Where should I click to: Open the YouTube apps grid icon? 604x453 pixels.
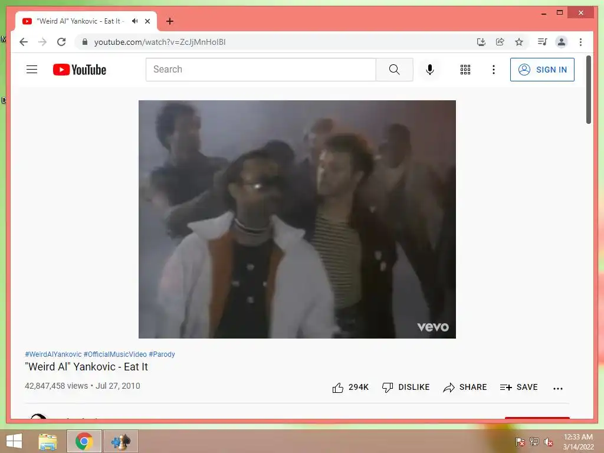coord(465,70)
